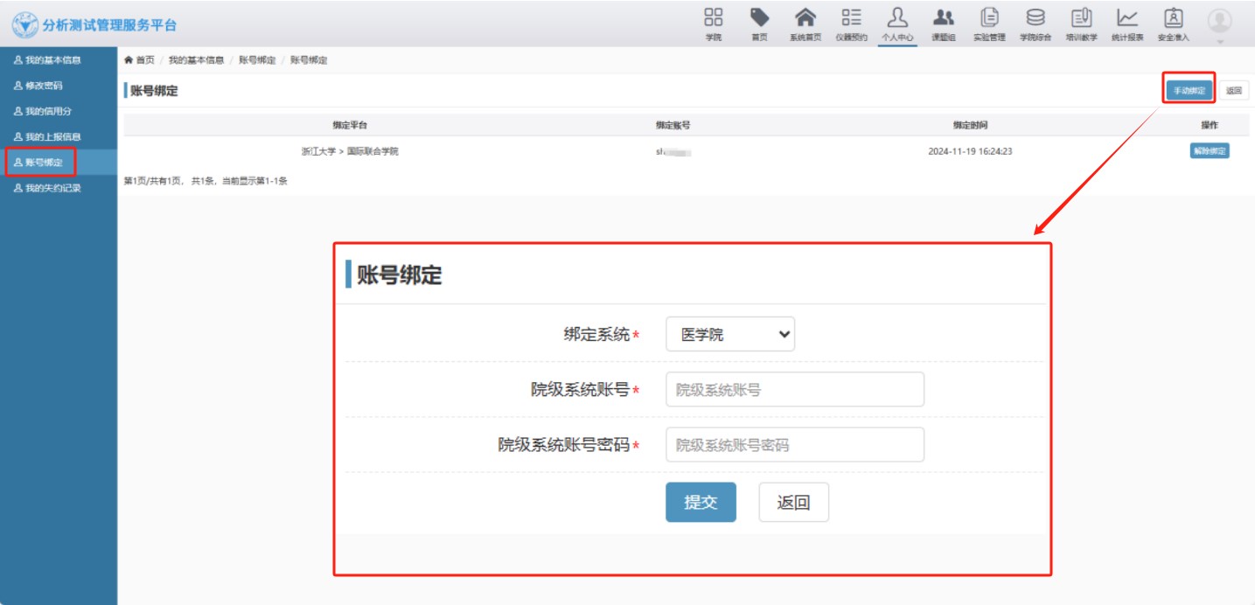Select the 课题组 group icon
Screen dimensions: 1255x605
click(943, 18)
